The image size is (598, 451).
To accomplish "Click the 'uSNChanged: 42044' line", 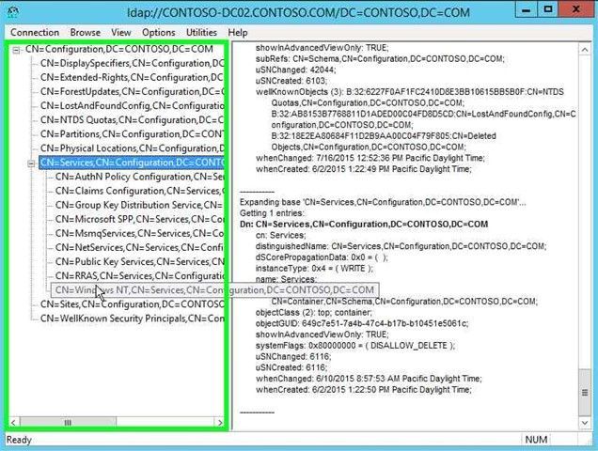I will [296, 70].
